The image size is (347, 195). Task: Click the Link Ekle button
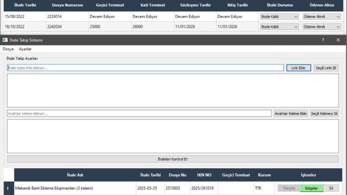[298, 68]
